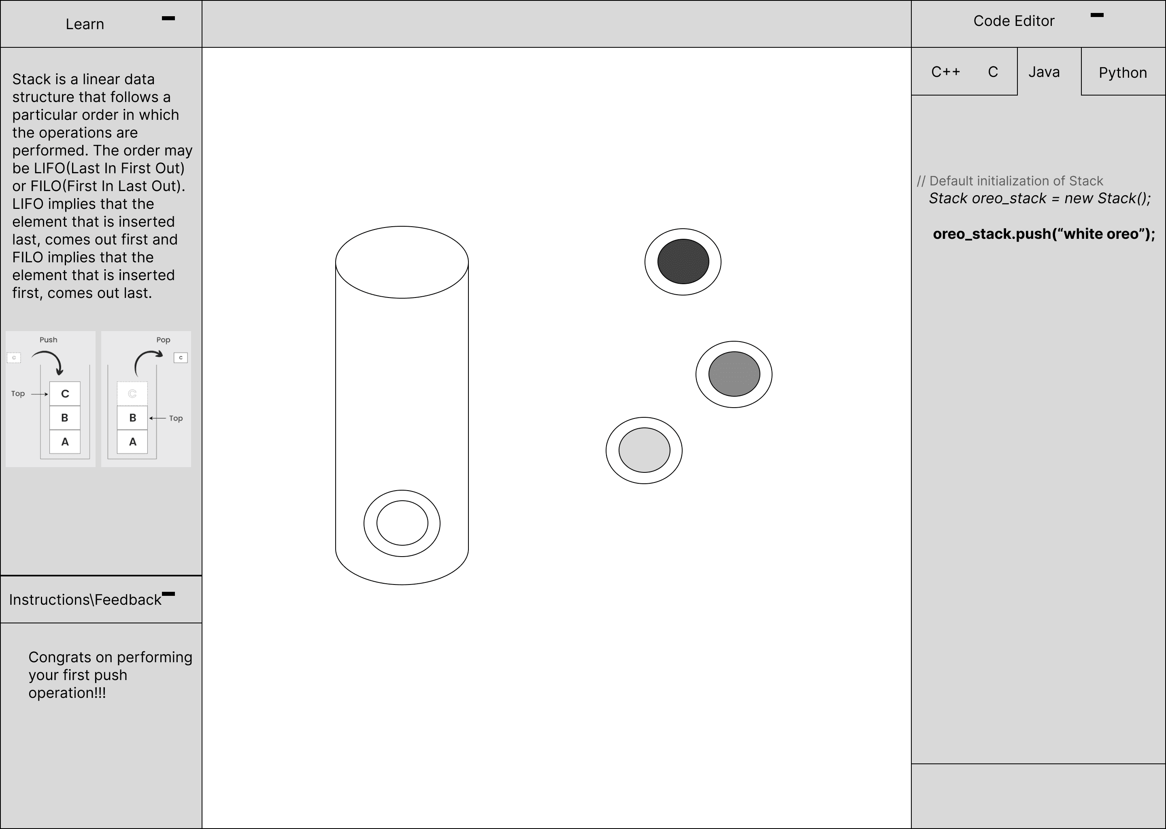Click the Learn panel title
The image size is (1166, 829).
coord(85,24)
